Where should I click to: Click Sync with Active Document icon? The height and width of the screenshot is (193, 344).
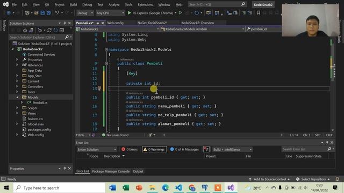[x=31, y=30]
